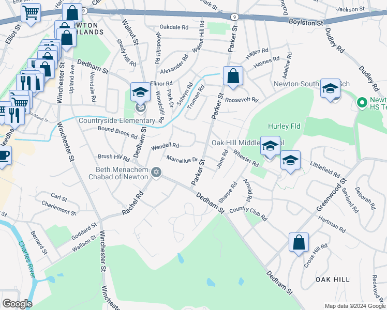Open the fork-and-knife marker left of Winchester St
This screenshot has width=387, height=310.
pos(26,83)
